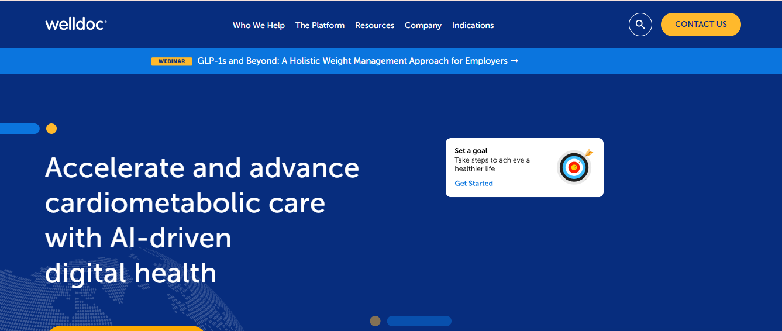Viewport: 782px width, 331px height.
Task: Select the round gray carousel dot
Action: pos(376,321)
